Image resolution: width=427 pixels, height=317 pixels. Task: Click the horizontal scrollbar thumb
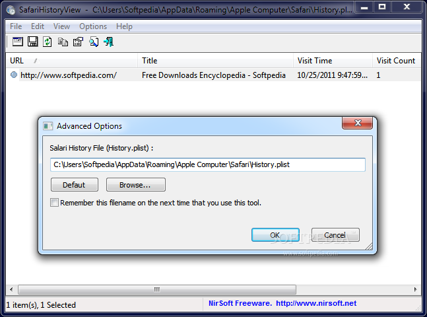click(x=157, y=289)
